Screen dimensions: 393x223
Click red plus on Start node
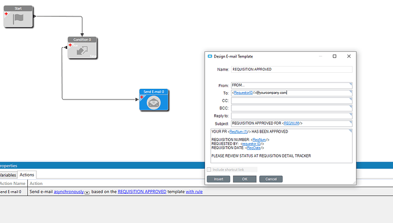click(6, 14)
